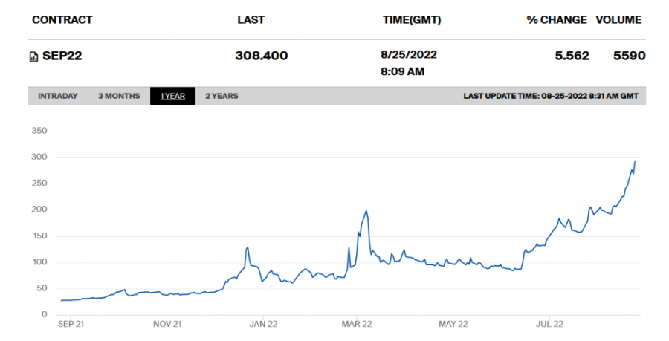This screenshot has width=669, height=341.
Task: Select the INTRADAY chart tab
Action: click(x=57, y=96)
